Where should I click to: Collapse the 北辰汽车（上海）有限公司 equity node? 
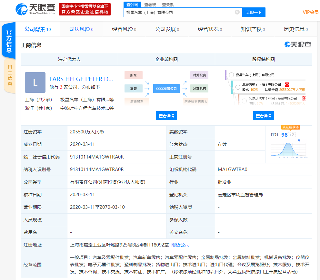237,84
